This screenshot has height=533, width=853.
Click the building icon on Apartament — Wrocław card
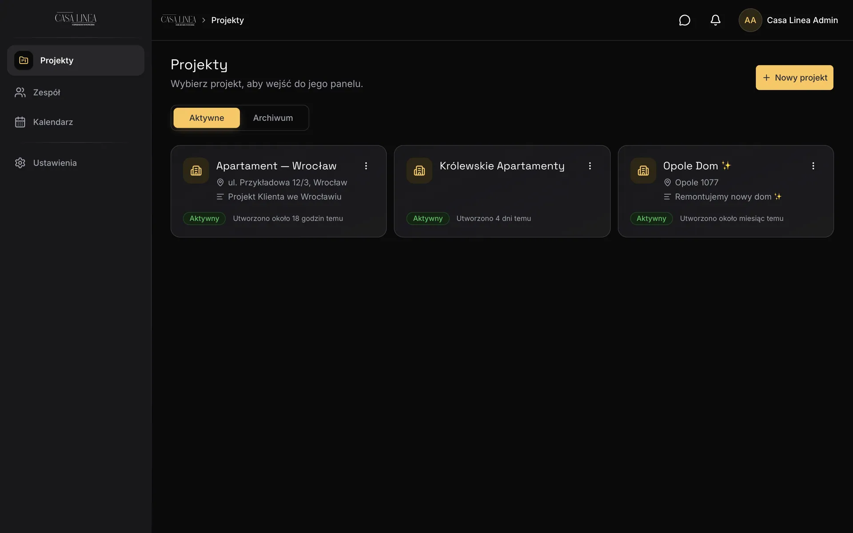click(196, 171)
